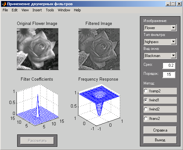Maximize the window
Screen dimensions: 183x150
[173, 4]
